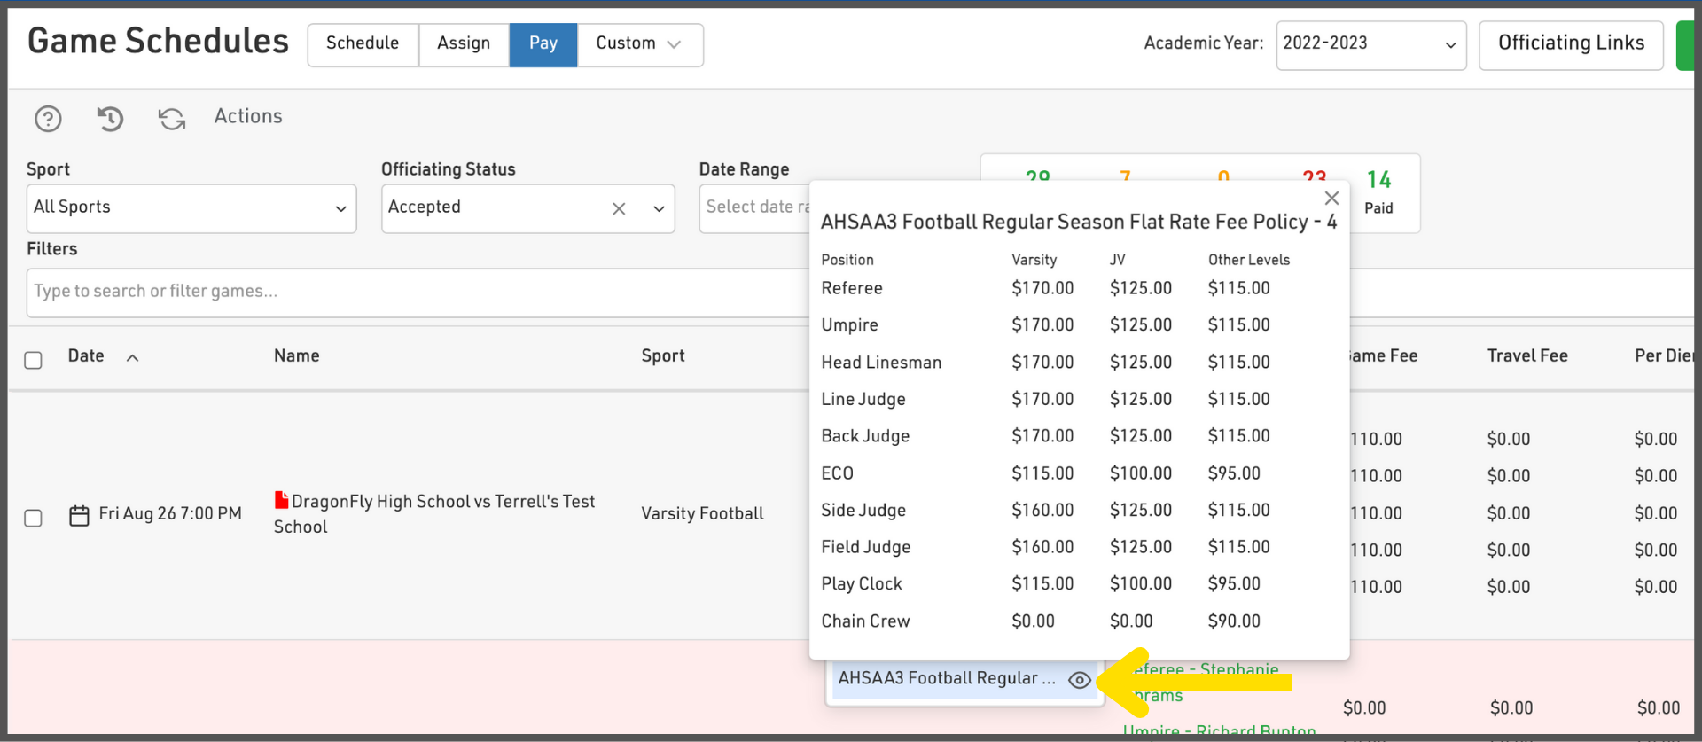
Task: Switch to the Assign tab
Action: [463, 44]
